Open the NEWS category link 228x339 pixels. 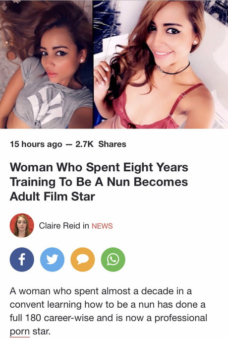click(x=102, y=226)
